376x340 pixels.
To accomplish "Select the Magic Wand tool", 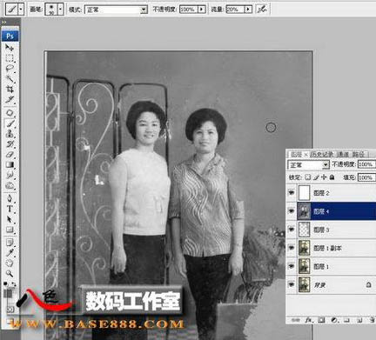I will point(10,78).
